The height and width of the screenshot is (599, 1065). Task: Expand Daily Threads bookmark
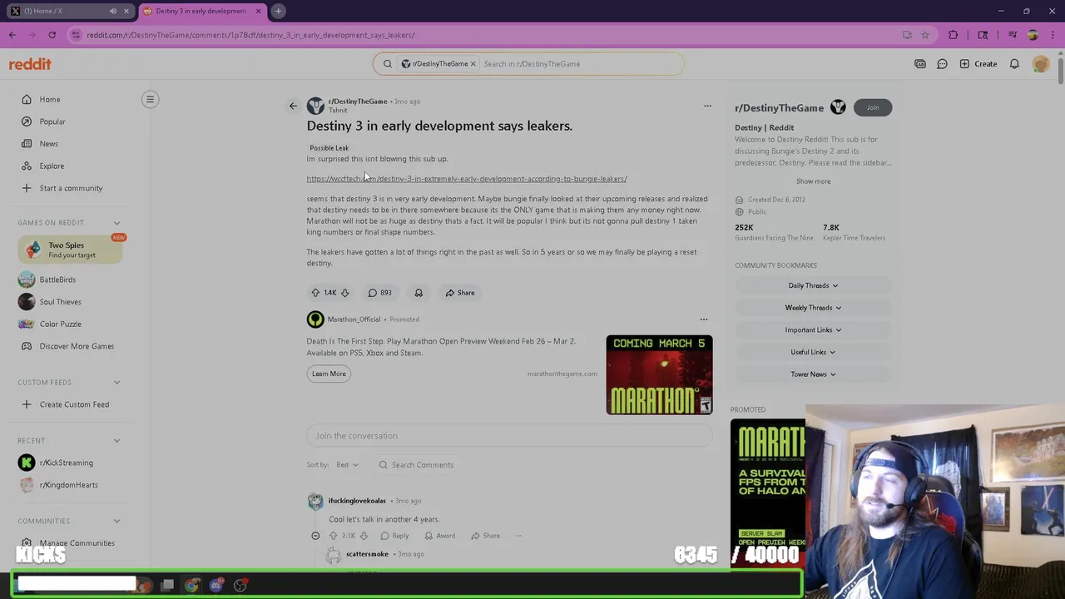pyautogui.click(x=813, y=285)
